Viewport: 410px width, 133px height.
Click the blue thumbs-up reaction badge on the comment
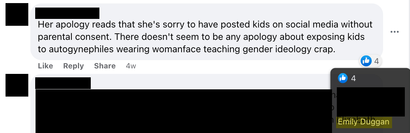366,61
